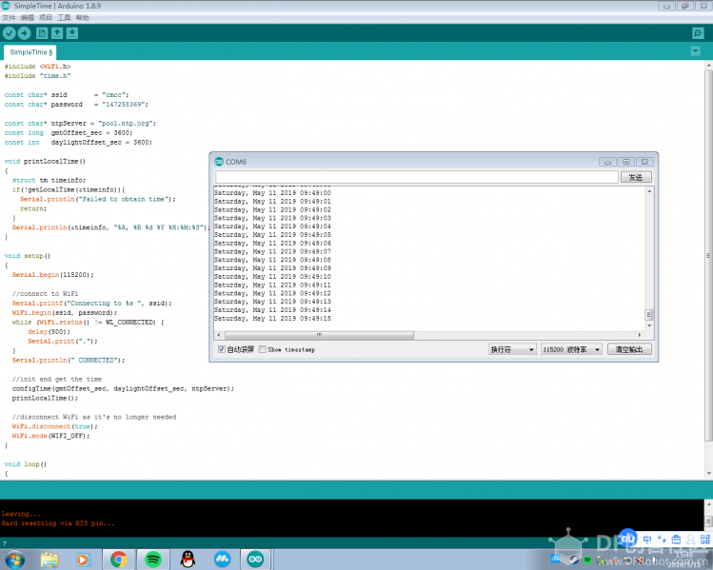Toggle the 自动滚屏 autoscroll checkbox
Viewport: 713px width, 570px height.
(x=222, y=349)
